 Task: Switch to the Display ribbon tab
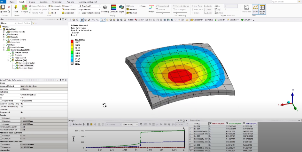32,2
